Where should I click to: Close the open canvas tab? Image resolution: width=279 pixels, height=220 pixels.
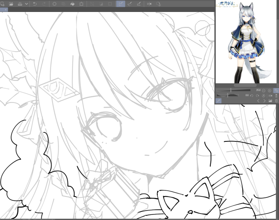coord(6,10)
